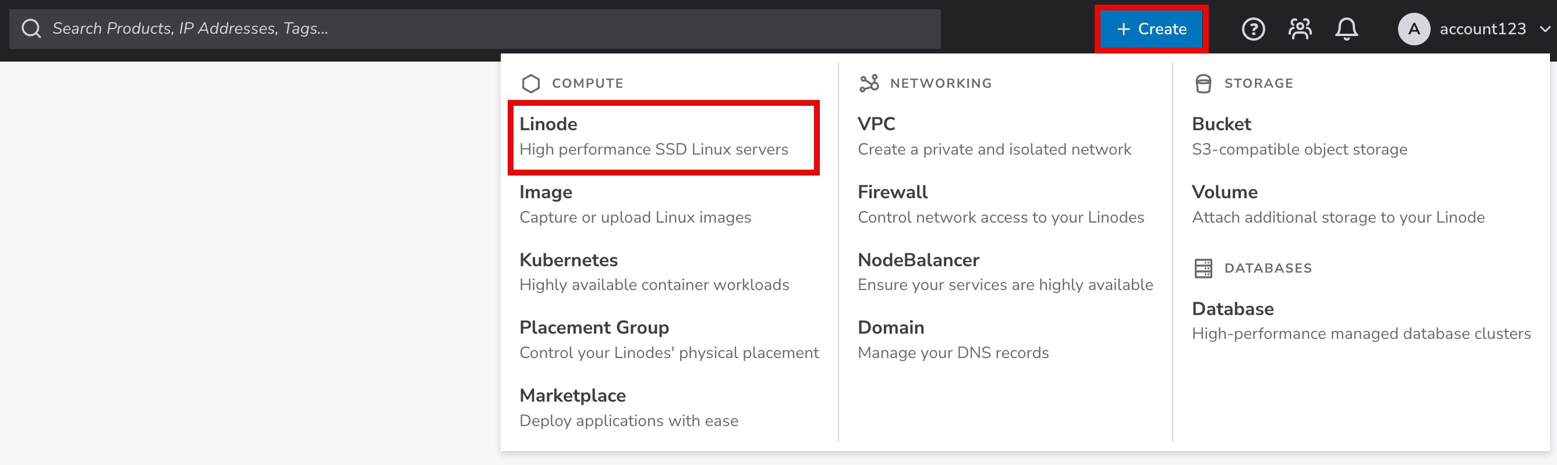Image resolution: width=1557 pixels, height=465 pixels.
Task: Click the search magnifier icon
Action: (31, 28)
